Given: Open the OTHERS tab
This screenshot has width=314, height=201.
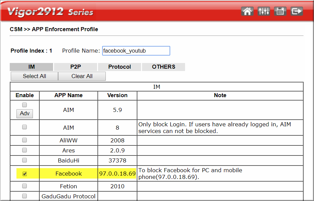Looking at the screenshot, I should (x=164, y=67).
